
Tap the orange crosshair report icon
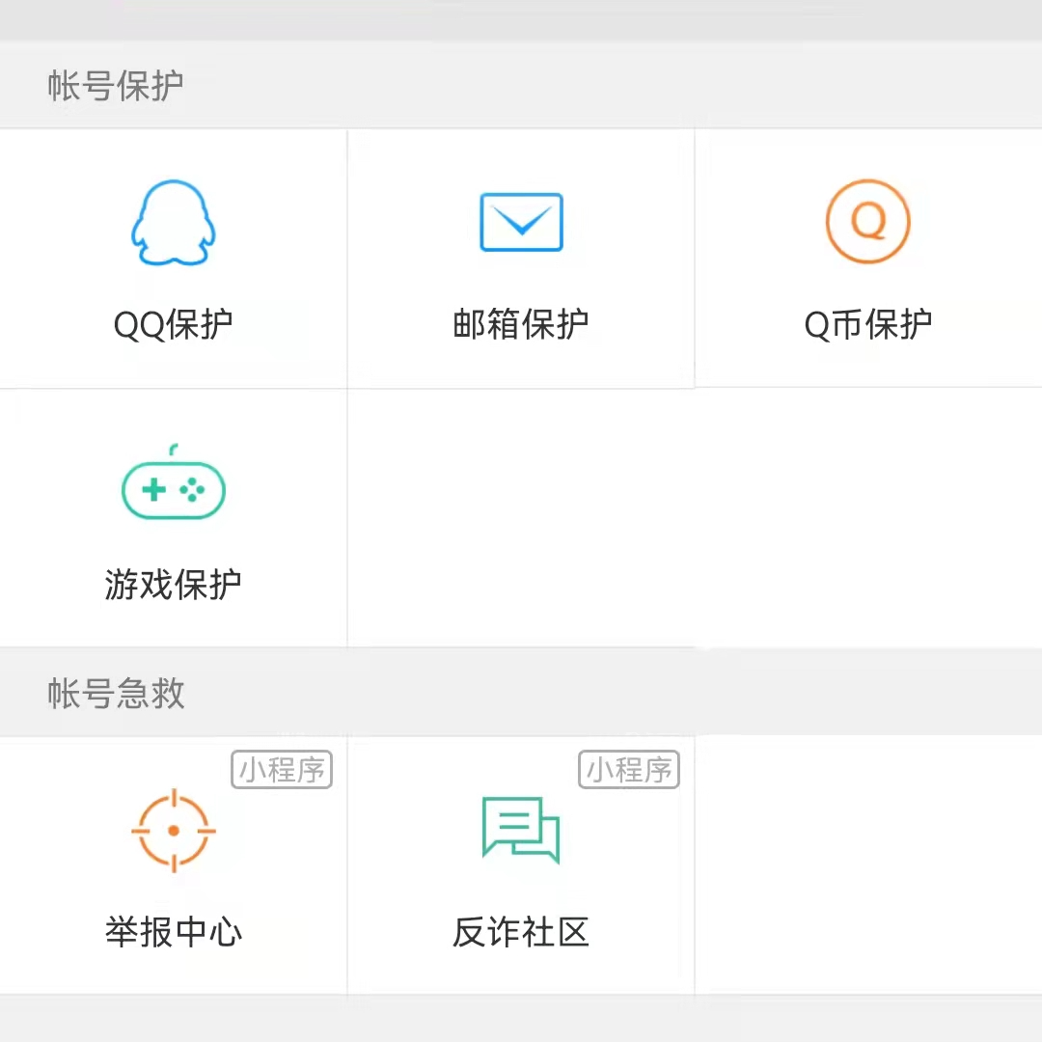pos(174,830)
